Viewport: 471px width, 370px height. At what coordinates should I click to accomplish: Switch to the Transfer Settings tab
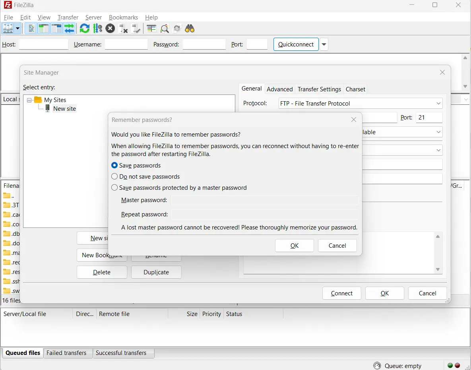pyautogui.click(x=319, y=89)
